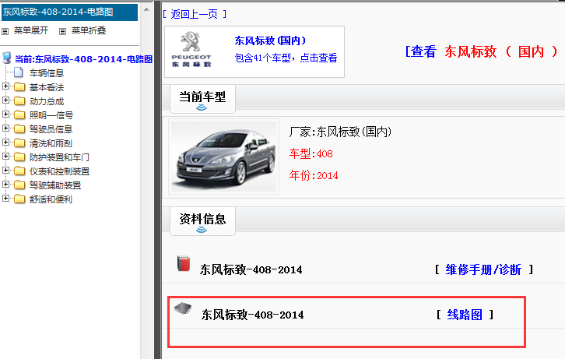
Task: Expand the 清洗和雨刮 tree node
Action: [5, 143]
